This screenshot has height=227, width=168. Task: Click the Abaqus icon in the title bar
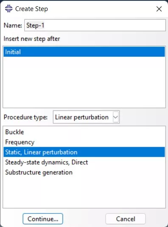tap(8, 8)
